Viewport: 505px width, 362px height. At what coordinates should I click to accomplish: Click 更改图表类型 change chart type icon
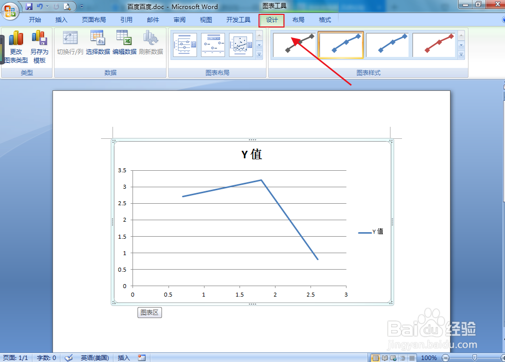pos(16,47)
